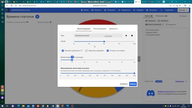Open the 'Изменения' changelog link
Screen dimensions: 192x108
pos(180,81)
